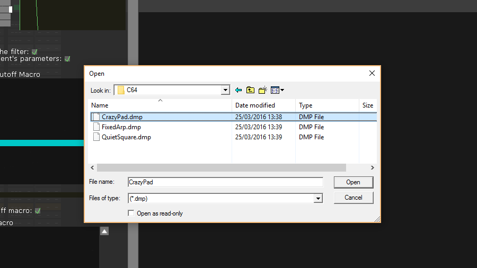Enable Open as read-only checkbox
Screen dimensions: 477x268
[x=131, y=213]
